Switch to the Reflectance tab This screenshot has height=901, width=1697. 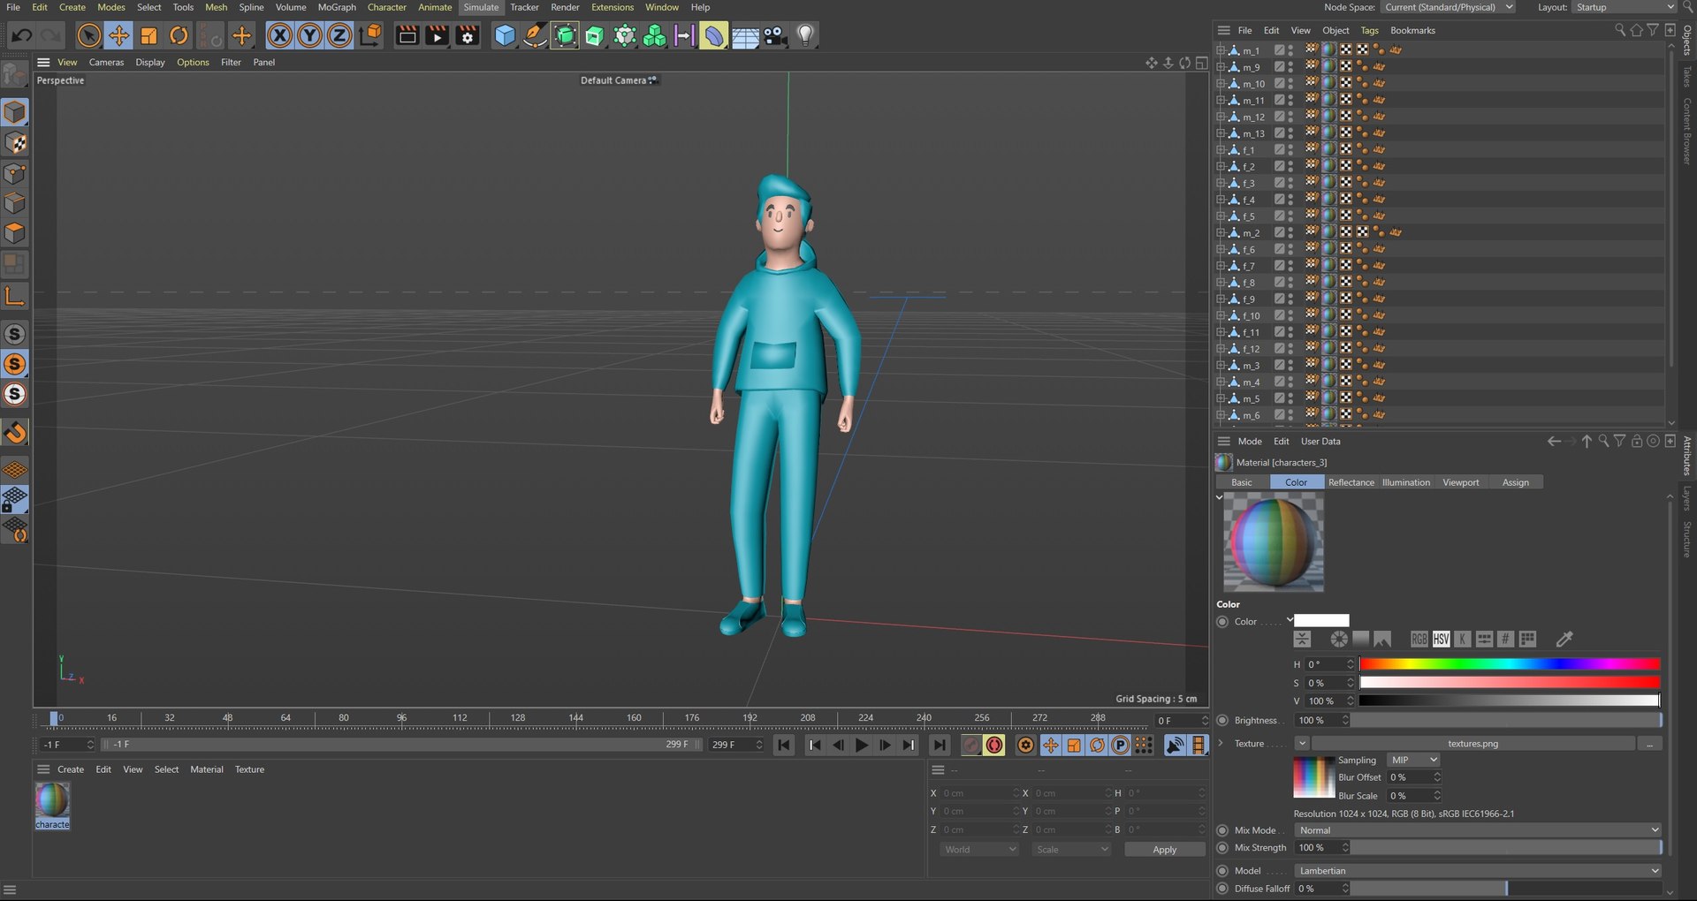tap(1351, 482)
